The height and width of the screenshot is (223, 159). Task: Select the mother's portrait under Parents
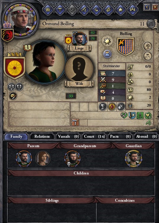pos(43,158)
